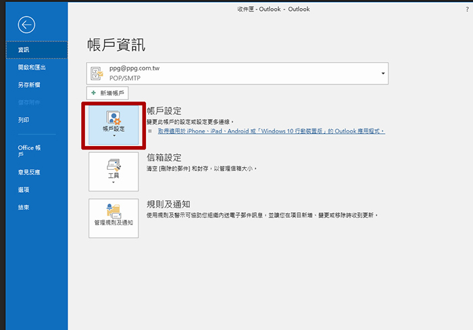This screenshot has width=473, height=330.
Task: Click the 使用規則及警示 description text
Action: 262,215
